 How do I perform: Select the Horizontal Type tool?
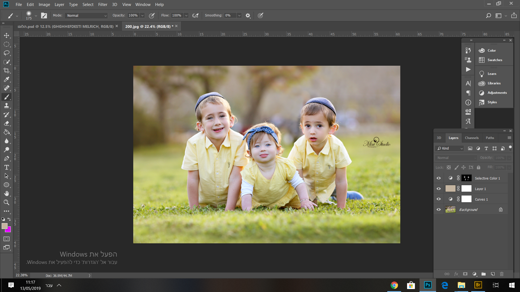click(x=6, y=167)
